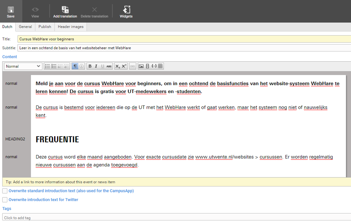Screen dimensions: 351x223
Task: Click the Title input field
Action: [184, 39]
